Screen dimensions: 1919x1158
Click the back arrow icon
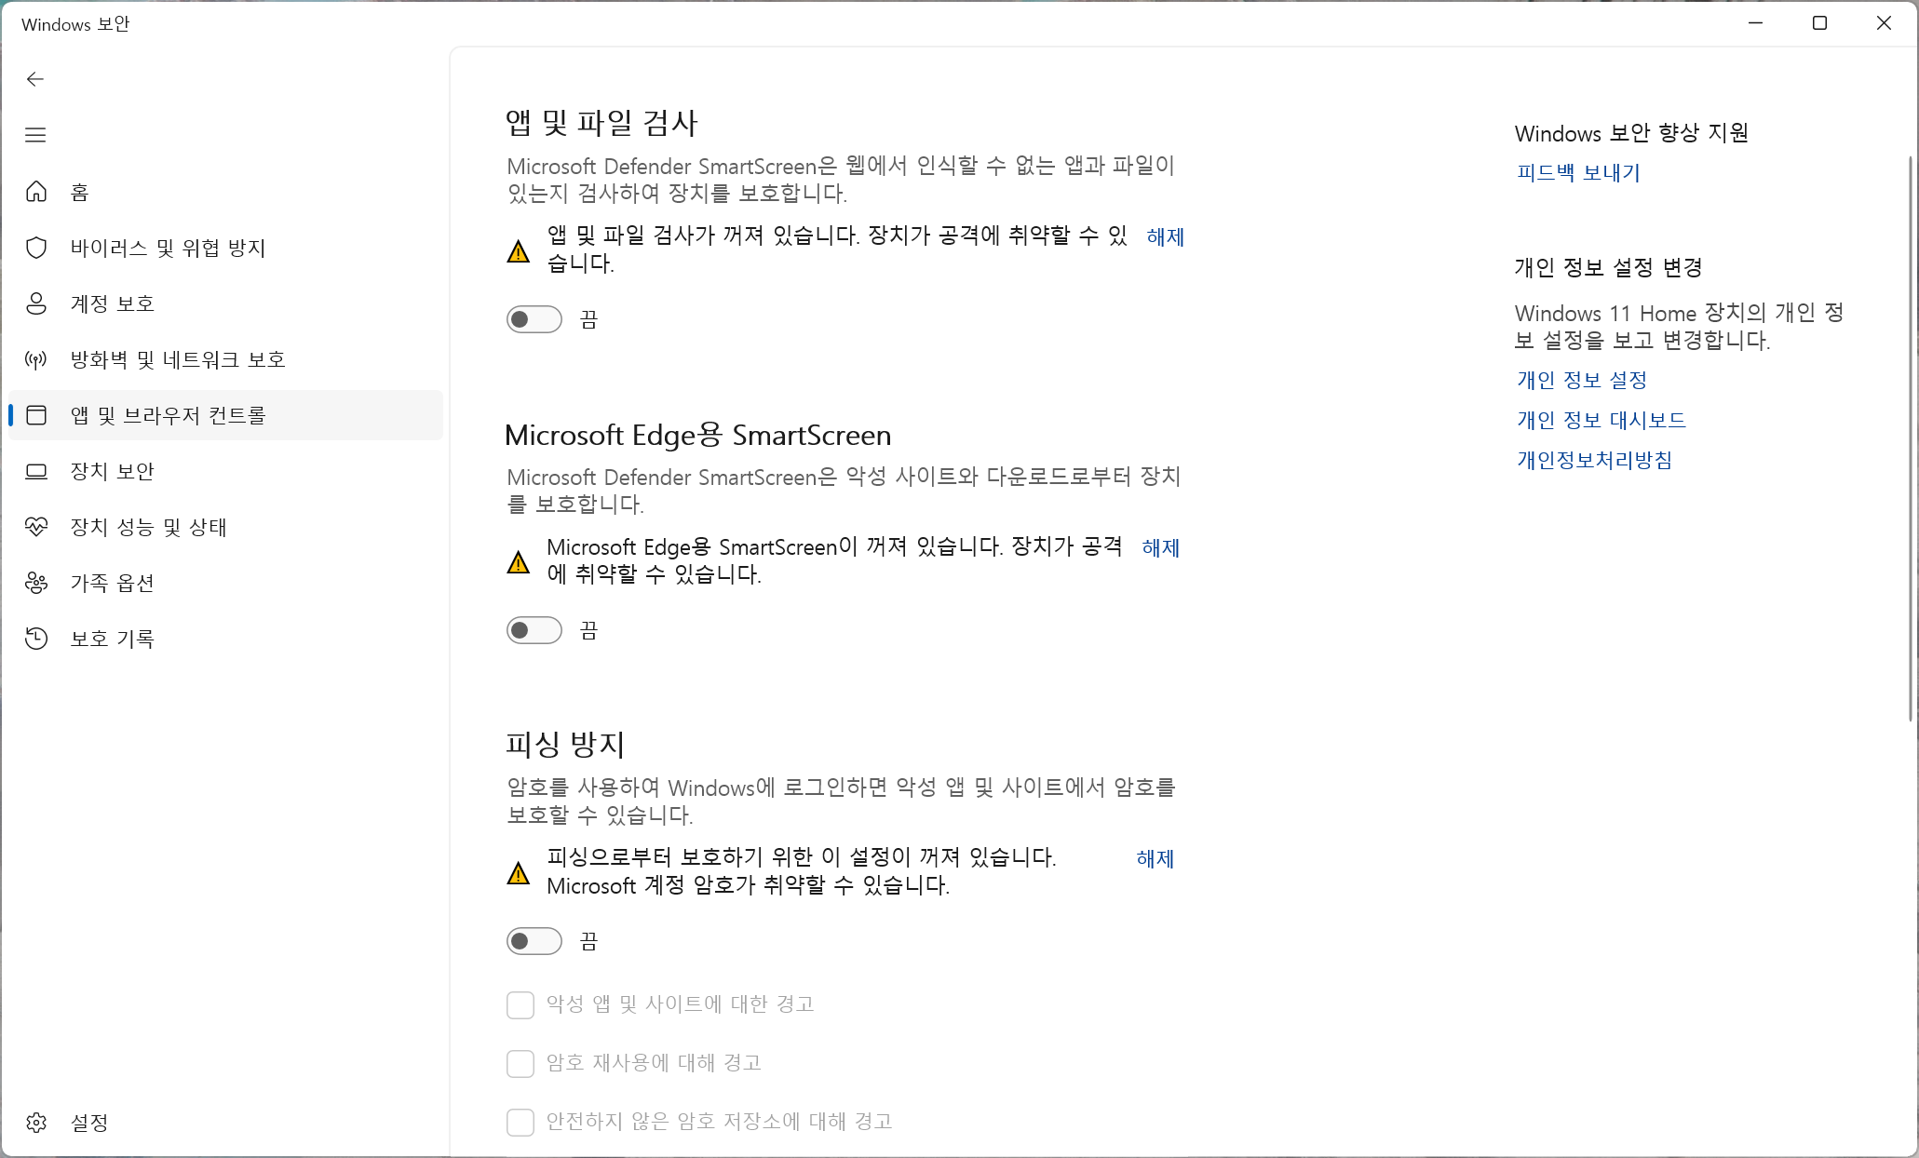pyautogui.click(x=35, y=79)
